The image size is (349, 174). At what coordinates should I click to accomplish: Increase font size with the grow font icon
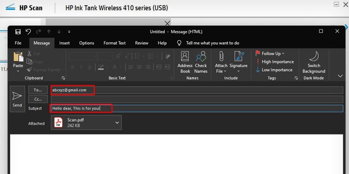click(118, 56)
